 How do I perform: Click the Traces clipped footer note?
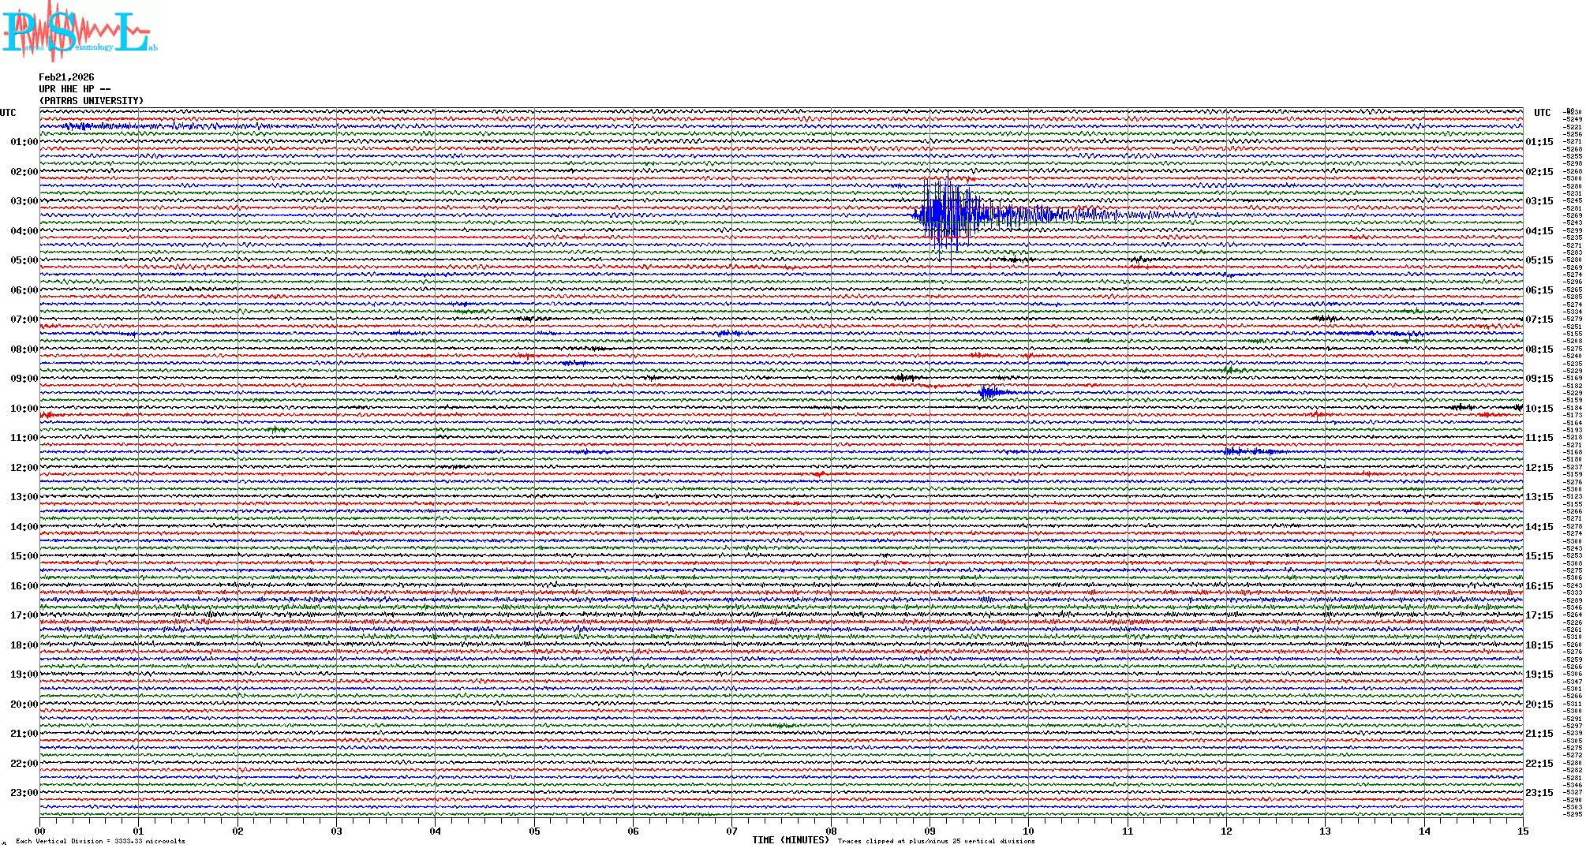coord(936,841)
